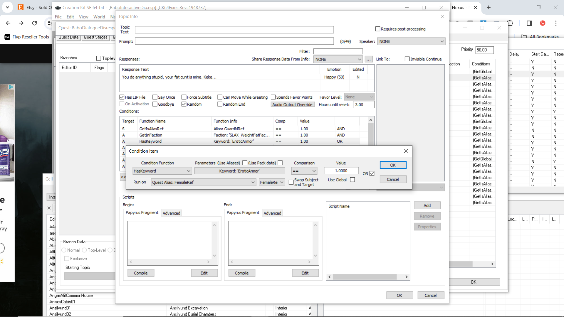Toggle Use Aliases checkbox
Viewport: 564px width, 317px height.
245,163
